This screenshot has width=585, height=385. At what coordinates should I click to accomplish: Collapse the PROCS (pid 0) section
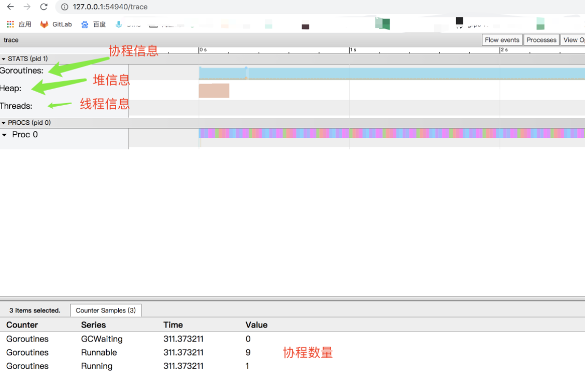click(5, 122)
